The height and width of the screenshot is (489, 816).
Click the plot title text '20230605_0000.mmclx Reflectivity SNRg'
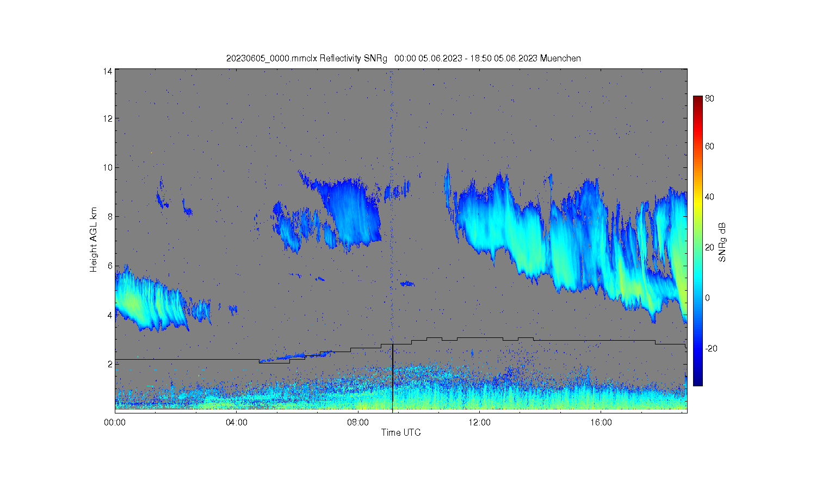307,59
